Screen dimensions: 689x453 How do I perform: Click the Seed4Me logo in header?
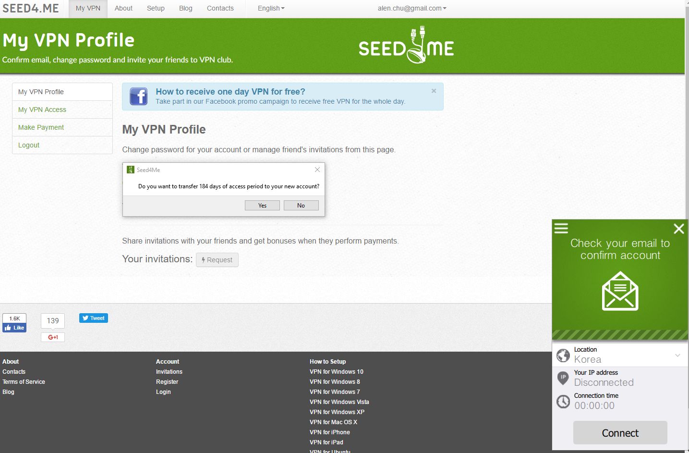(x=406, y=47)
